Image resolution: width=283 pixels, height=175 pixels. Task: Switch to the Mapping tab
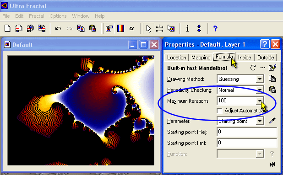tap(201, 58)
